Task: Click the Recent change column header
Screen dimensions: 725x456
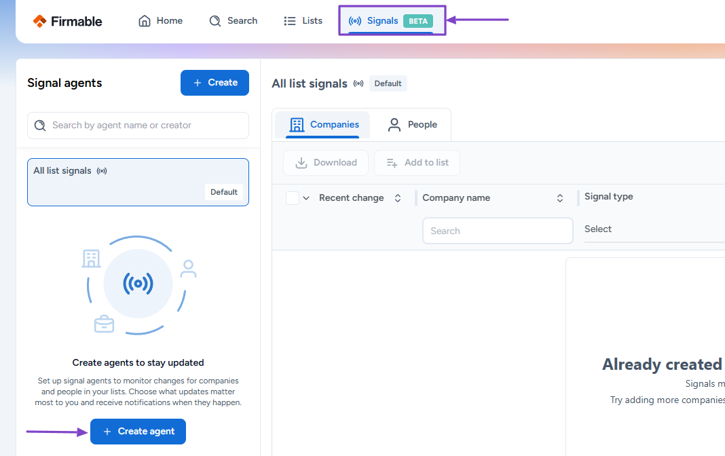Action: coord(352,197)
